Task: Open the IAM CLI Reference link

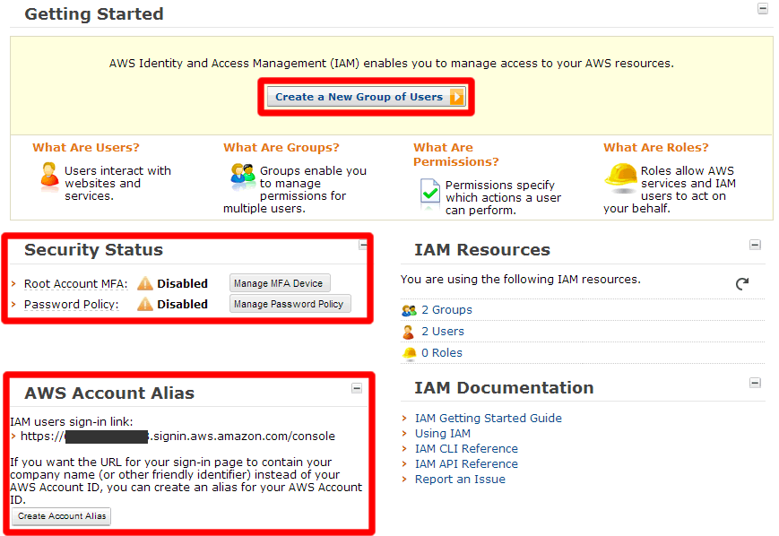Action: click(466, 449)
